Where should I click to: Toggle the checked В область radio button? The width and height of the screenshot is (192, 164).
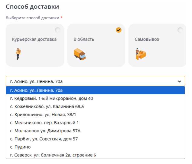[x=119, y=30]
